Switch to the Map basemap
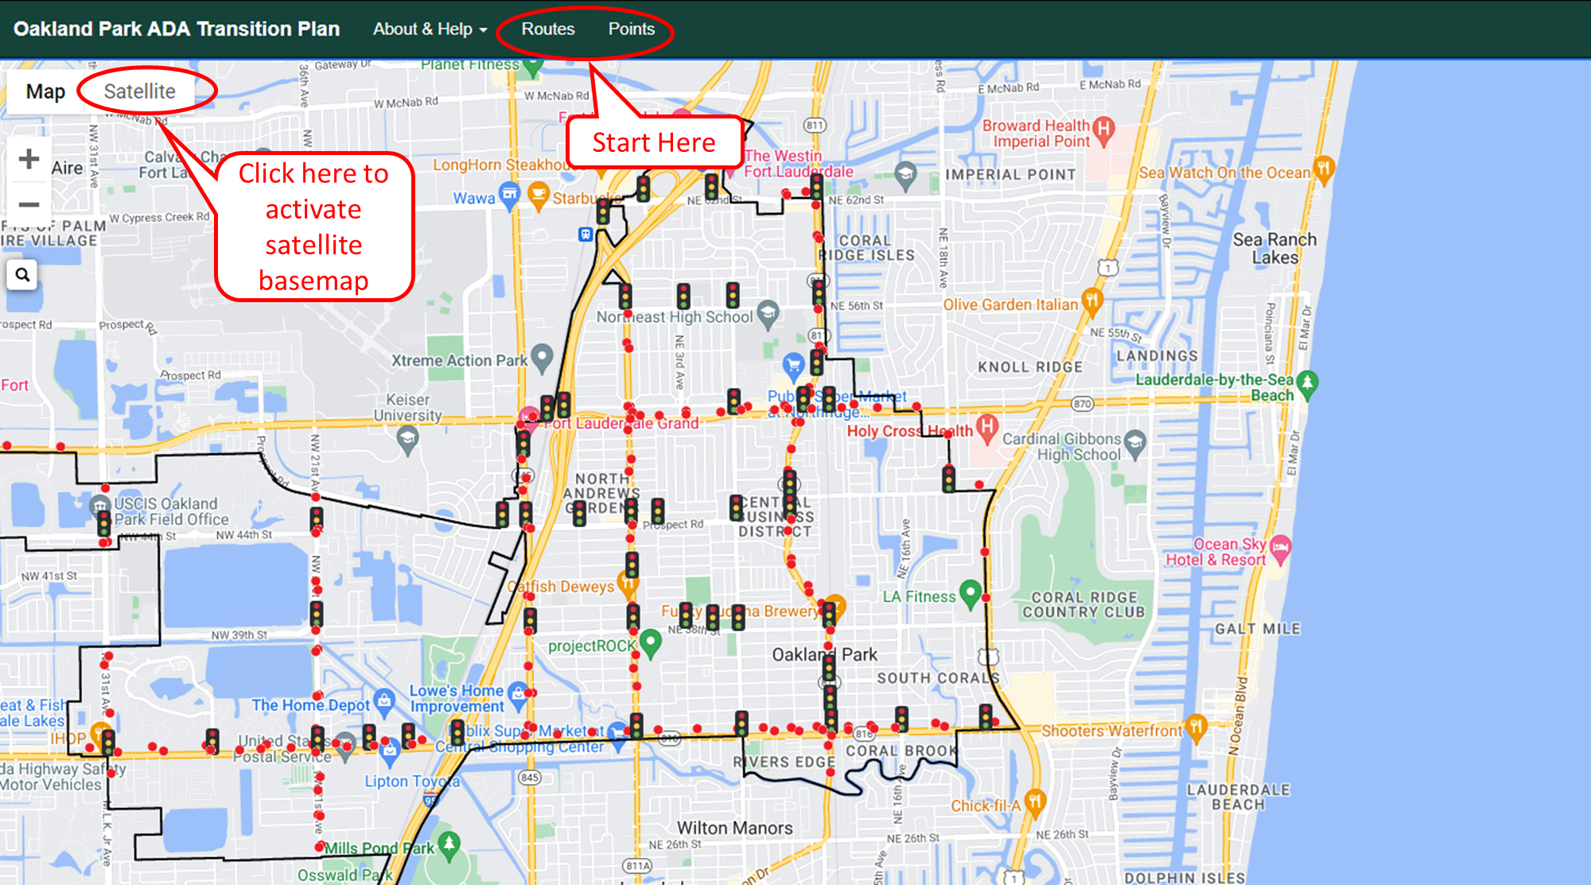The height and width of the screenshot is (885, 1591). pyautogui.click(x=45, y=91)
